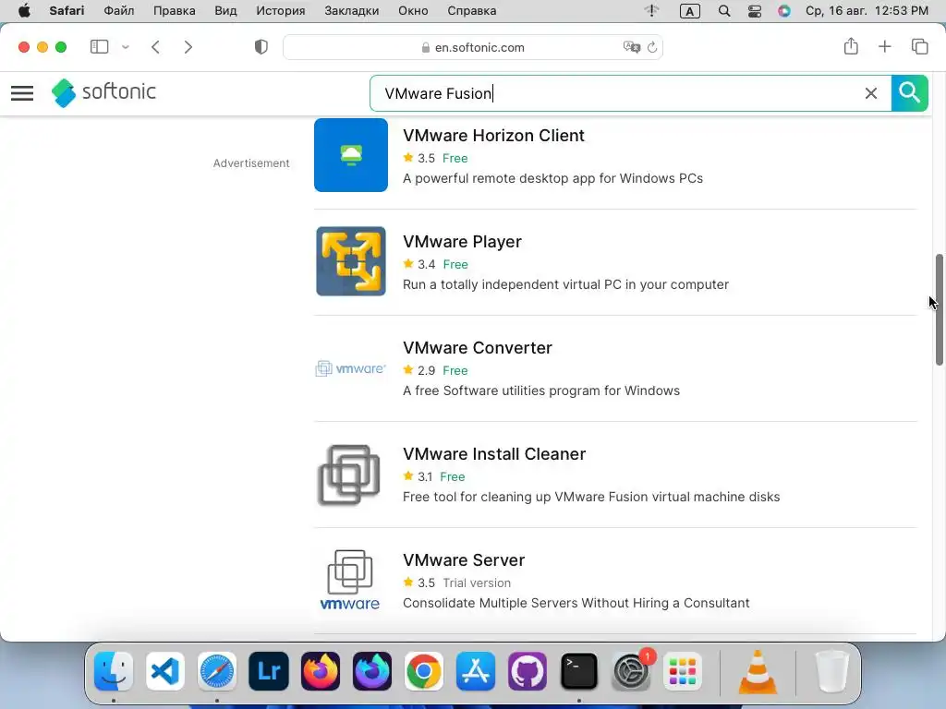Toggle the Safari sidebar button
This screenshot has height=709, width=946.
[99, 47]
